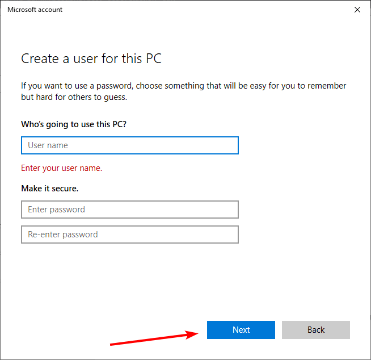This screenshot has width=371, height=360.
Task: Click into the Re-enter password box
Action: (x=129, y=235)
